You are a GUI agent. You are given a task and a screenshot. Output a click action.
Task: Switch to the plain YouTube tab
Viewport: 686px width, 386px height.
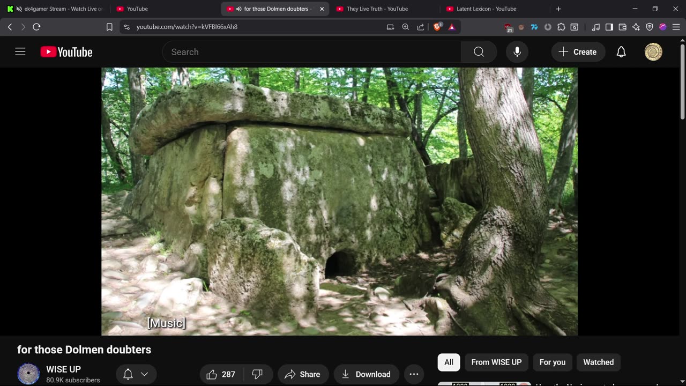[163, 9]
